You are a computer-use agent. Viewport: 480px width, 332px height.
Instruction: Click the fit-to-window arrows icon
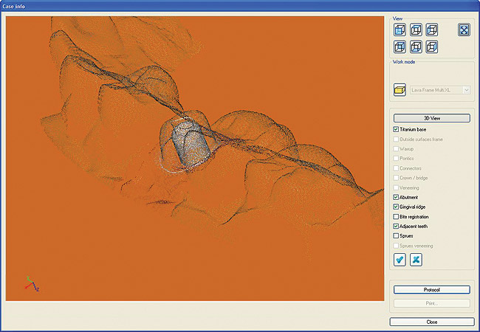tap(464, 30)
